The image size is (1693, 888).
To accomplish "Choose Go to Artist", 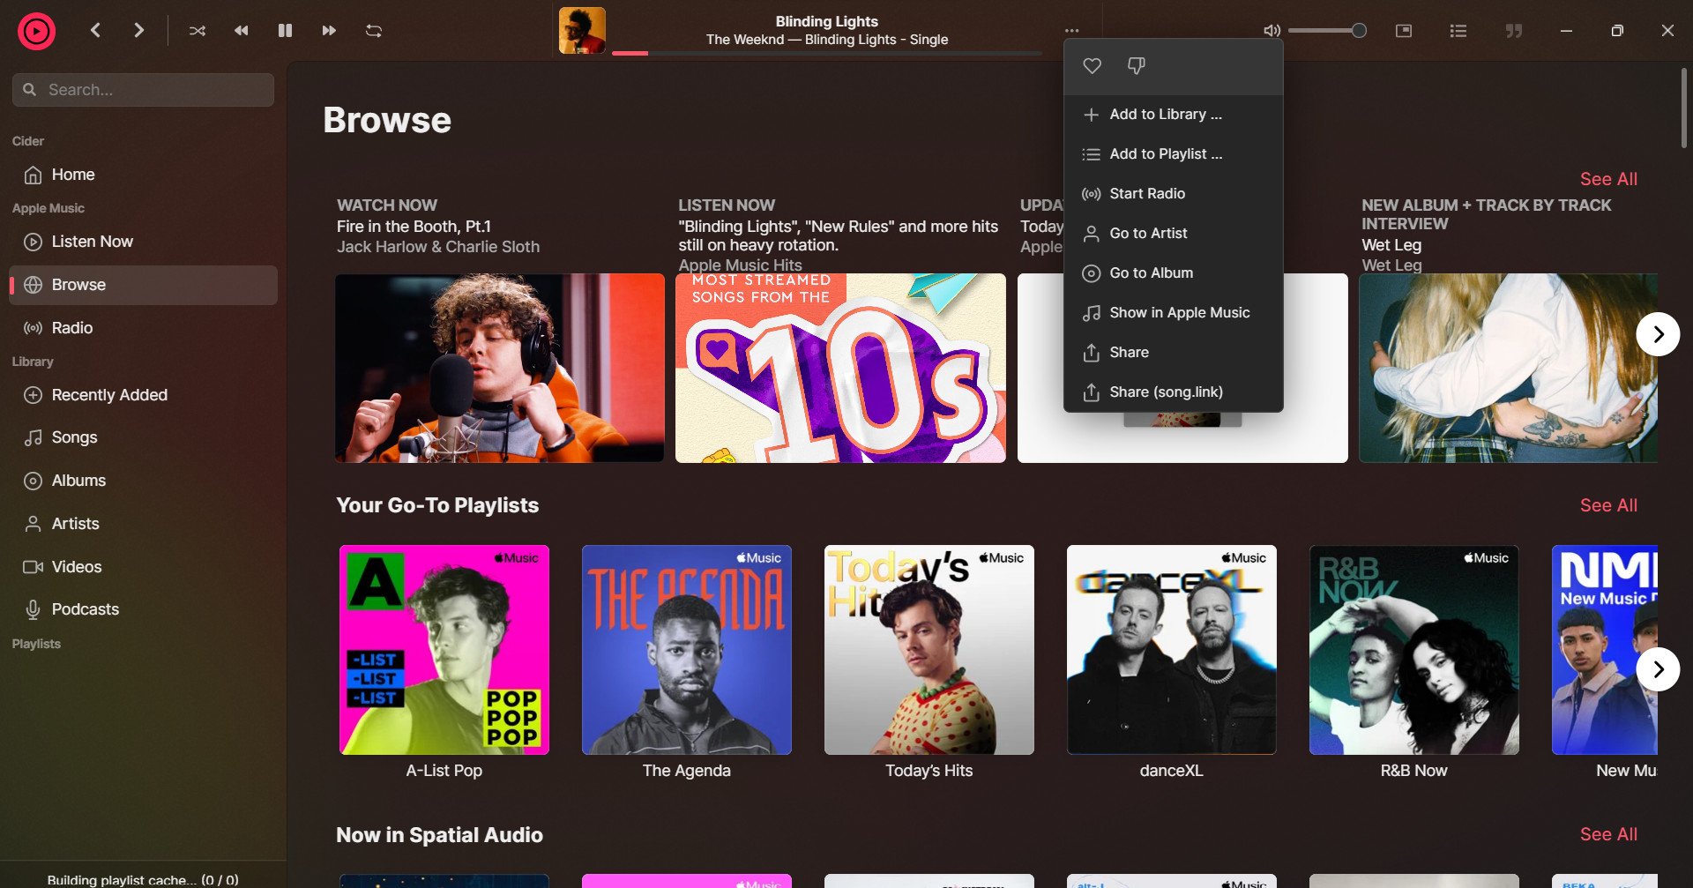I will [1173, 234].
